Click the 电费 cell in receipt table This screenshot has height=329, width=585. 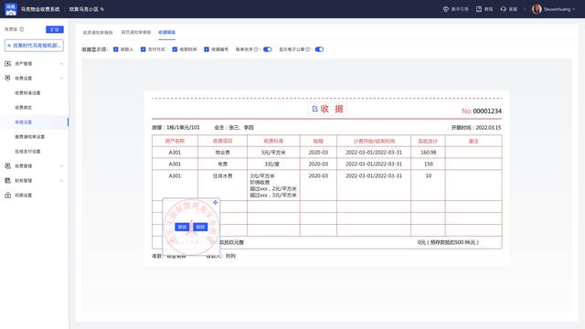(223, 164)
